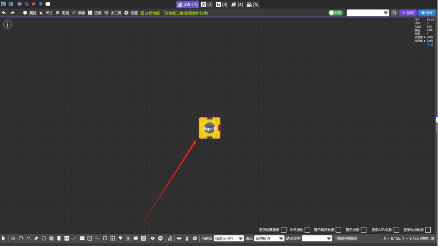Open the dot grid array tool
The width and height of the screenshot is (438, 246).
point(113,238)
